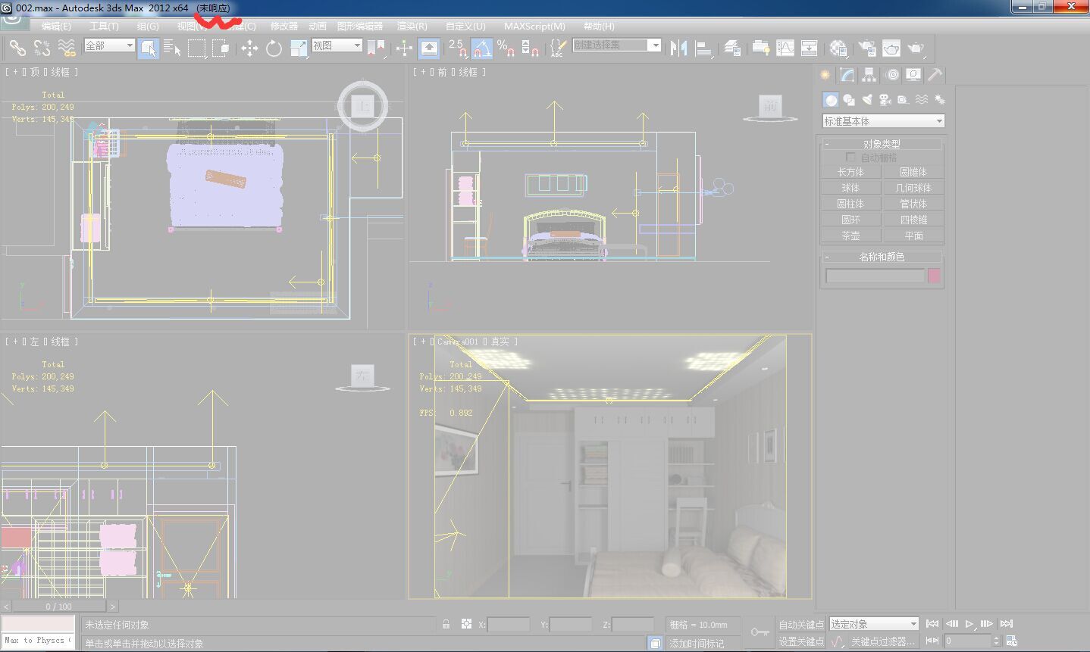This screenshot has width=1090, height=652.
Task: Open the 创建选择集 dropdown
Action: pyautogui.click(x=616, y=45)
